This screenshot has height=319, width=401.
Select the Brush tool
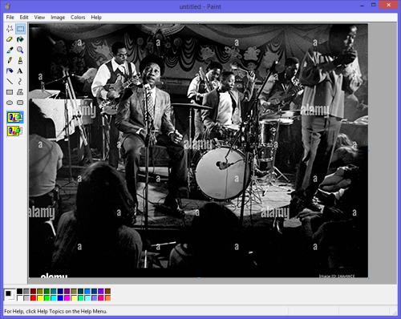(20, 60)
